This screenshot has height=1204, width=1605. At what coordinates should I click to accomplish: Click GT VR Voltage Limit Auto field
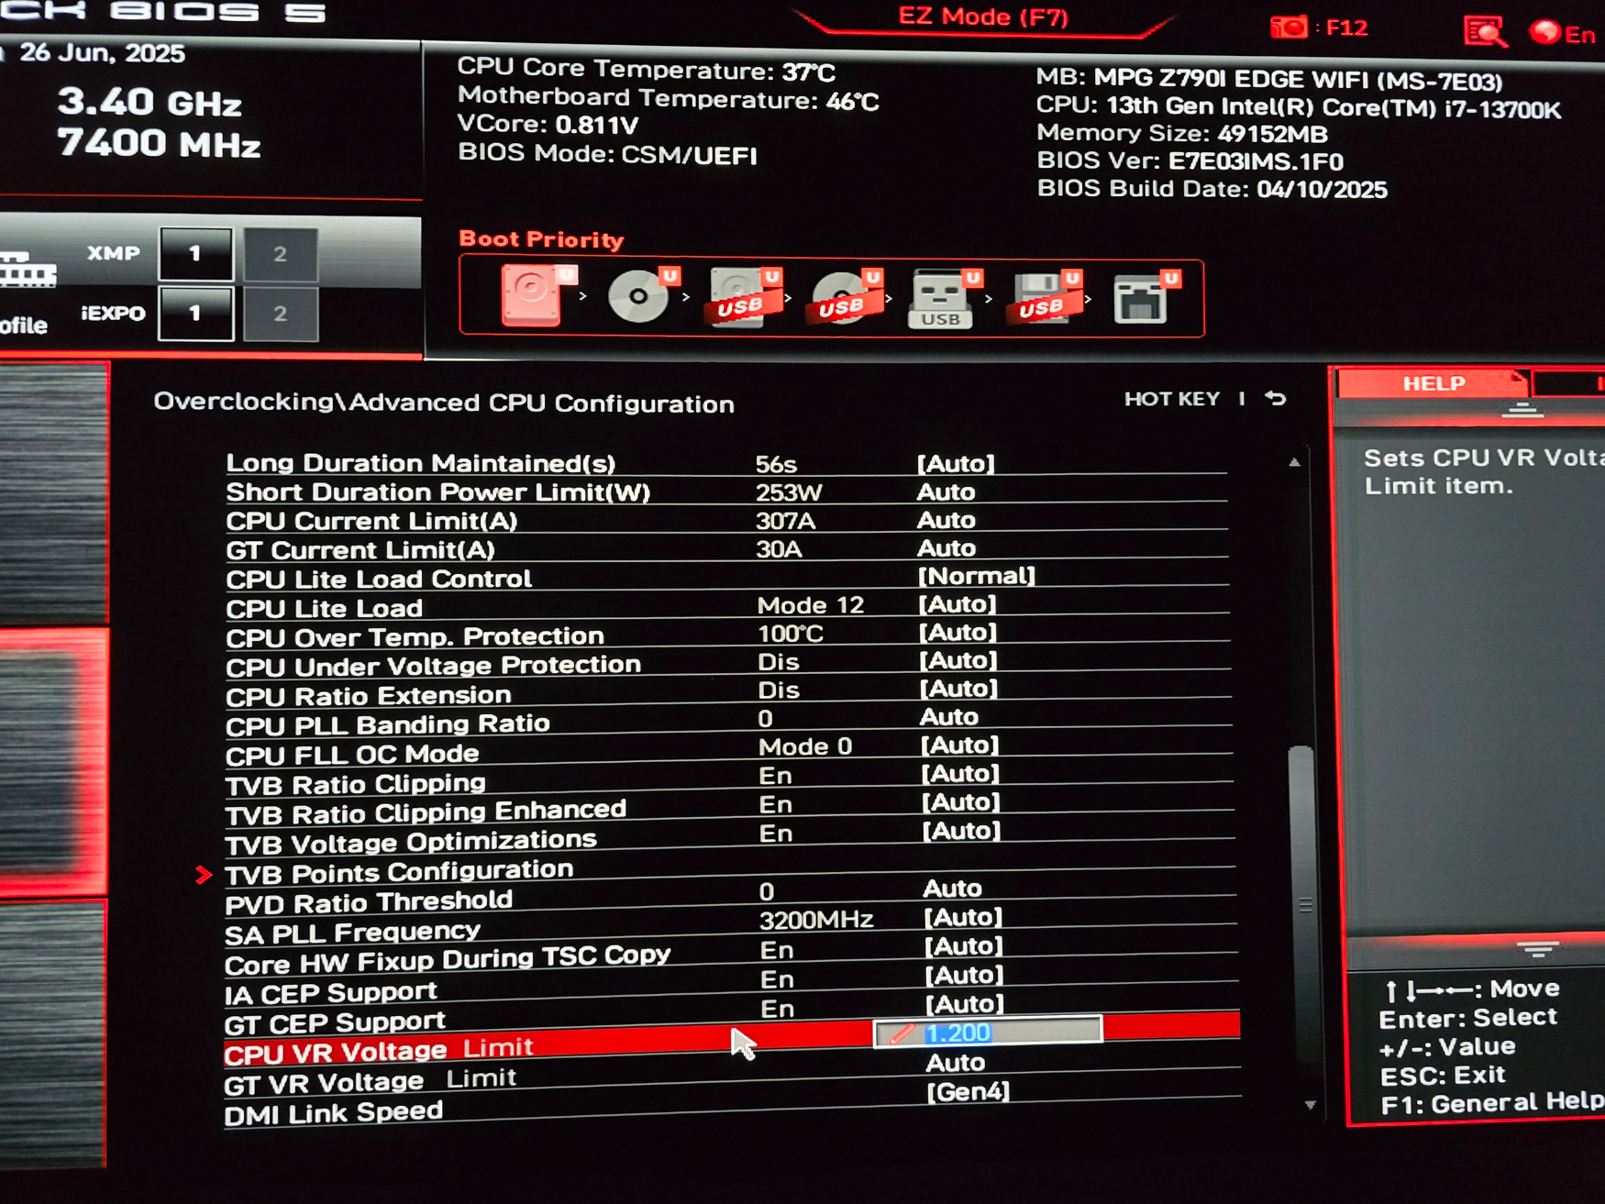click(x=957, y=1063)
